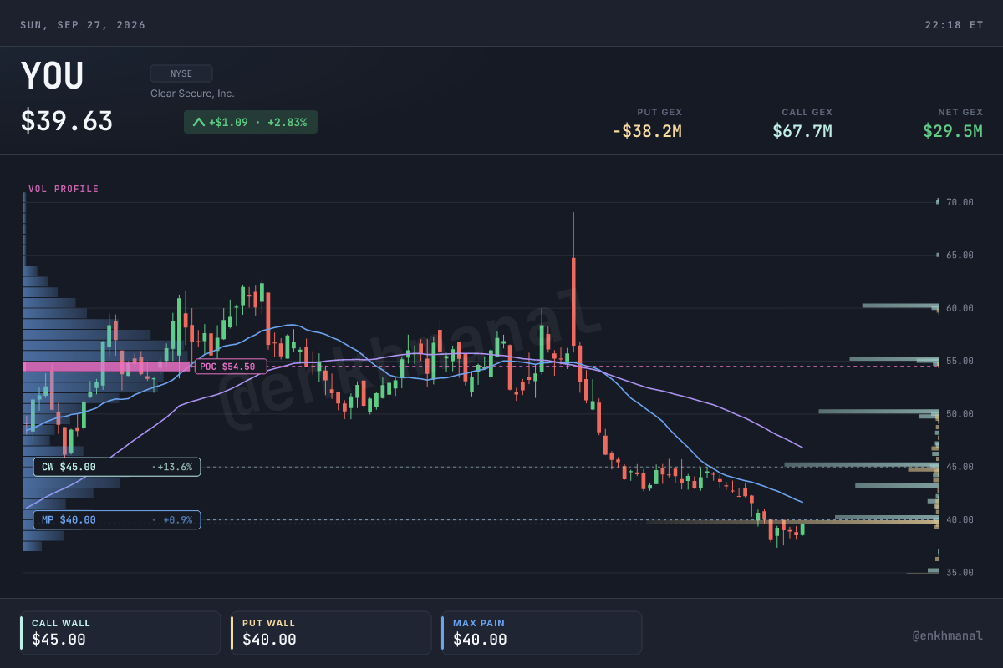
Task: Click the 40.00 price axis label
Action: click(960, 519)
